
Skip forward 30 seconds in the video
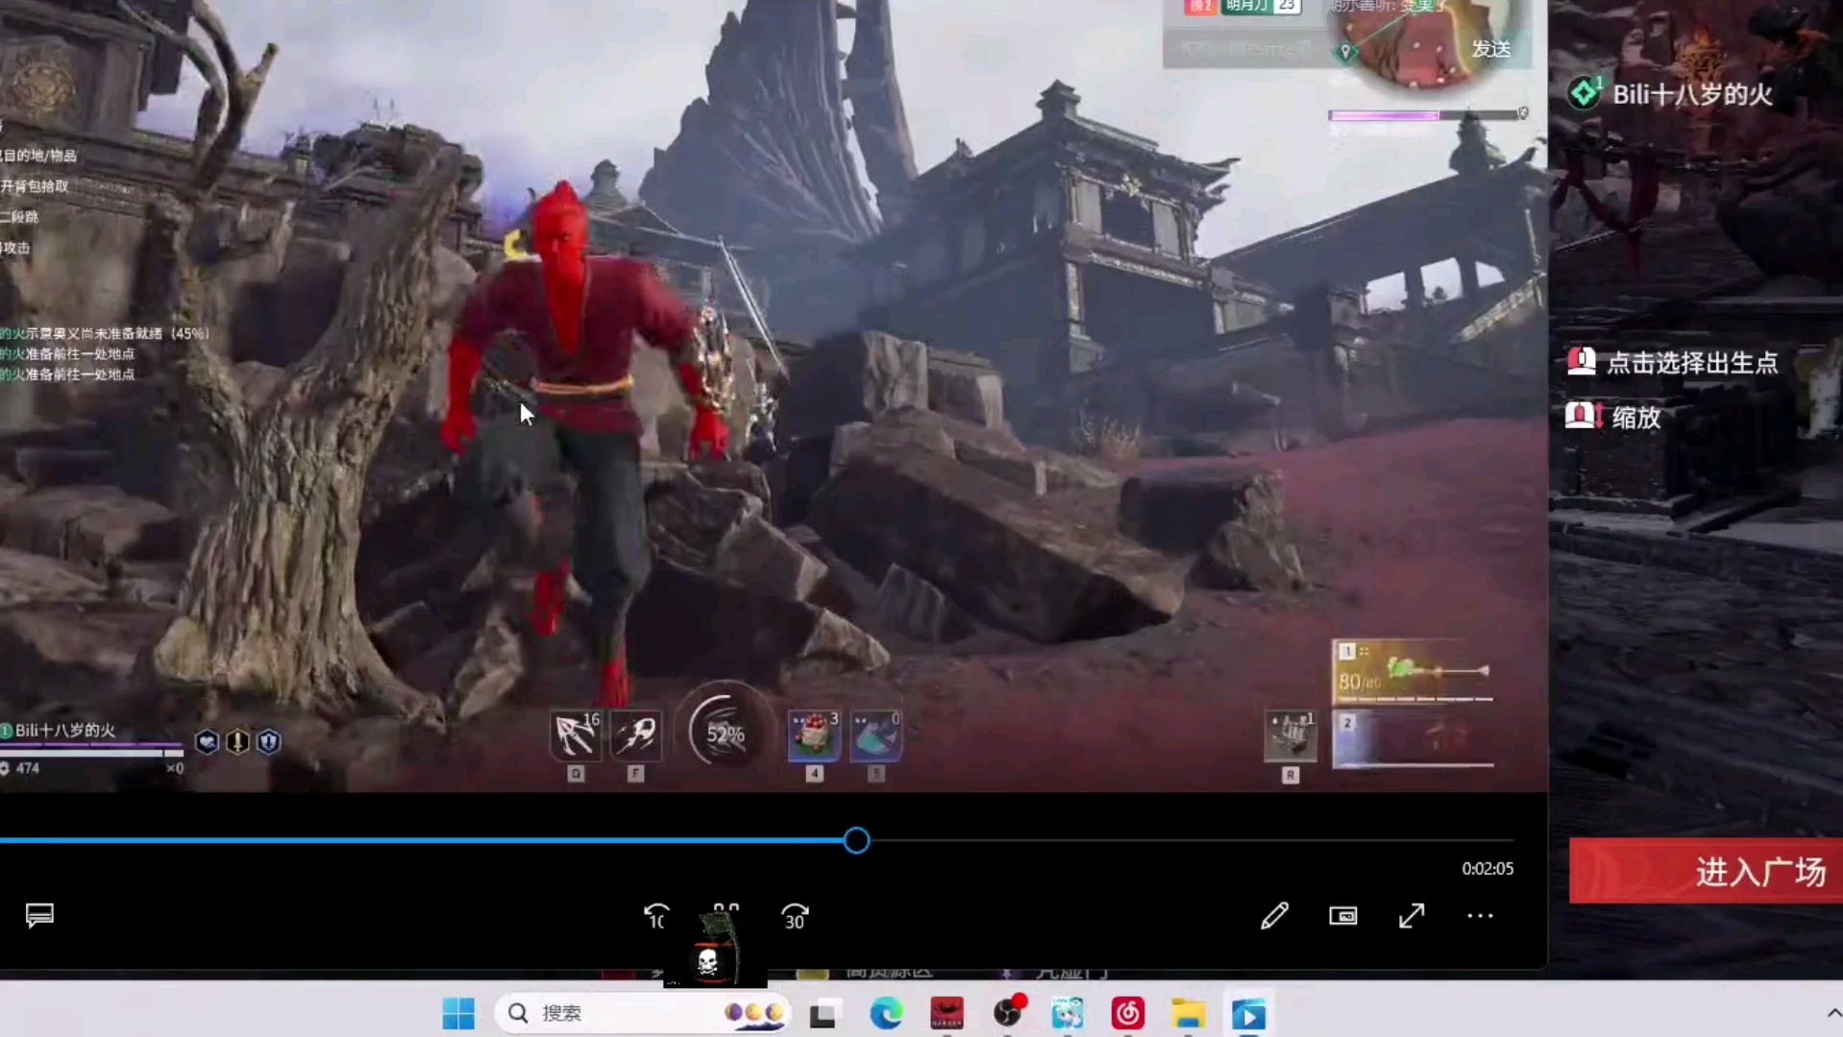[795, 916]
